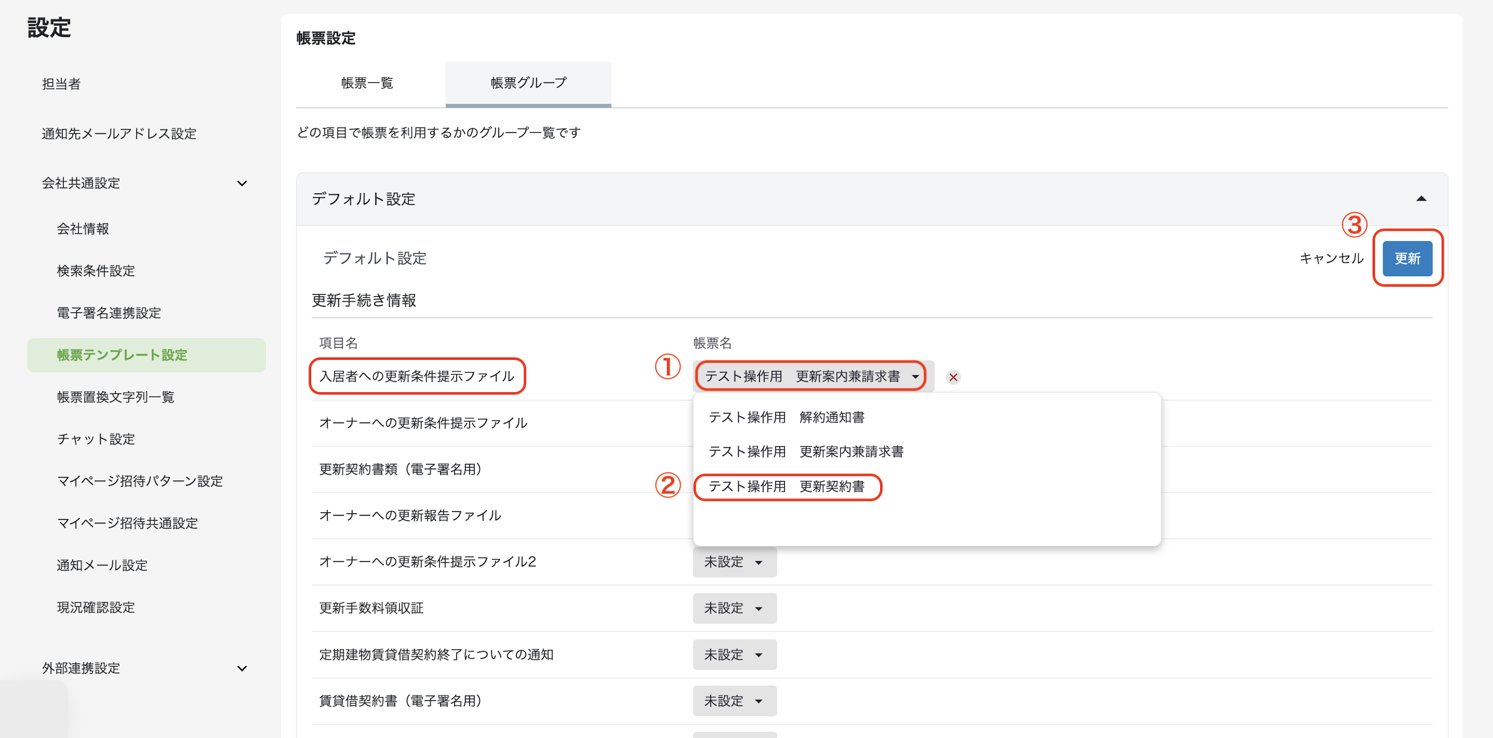1493x738 pixels.
Task: Click the キャンセル button
Action: (1331, 259)
